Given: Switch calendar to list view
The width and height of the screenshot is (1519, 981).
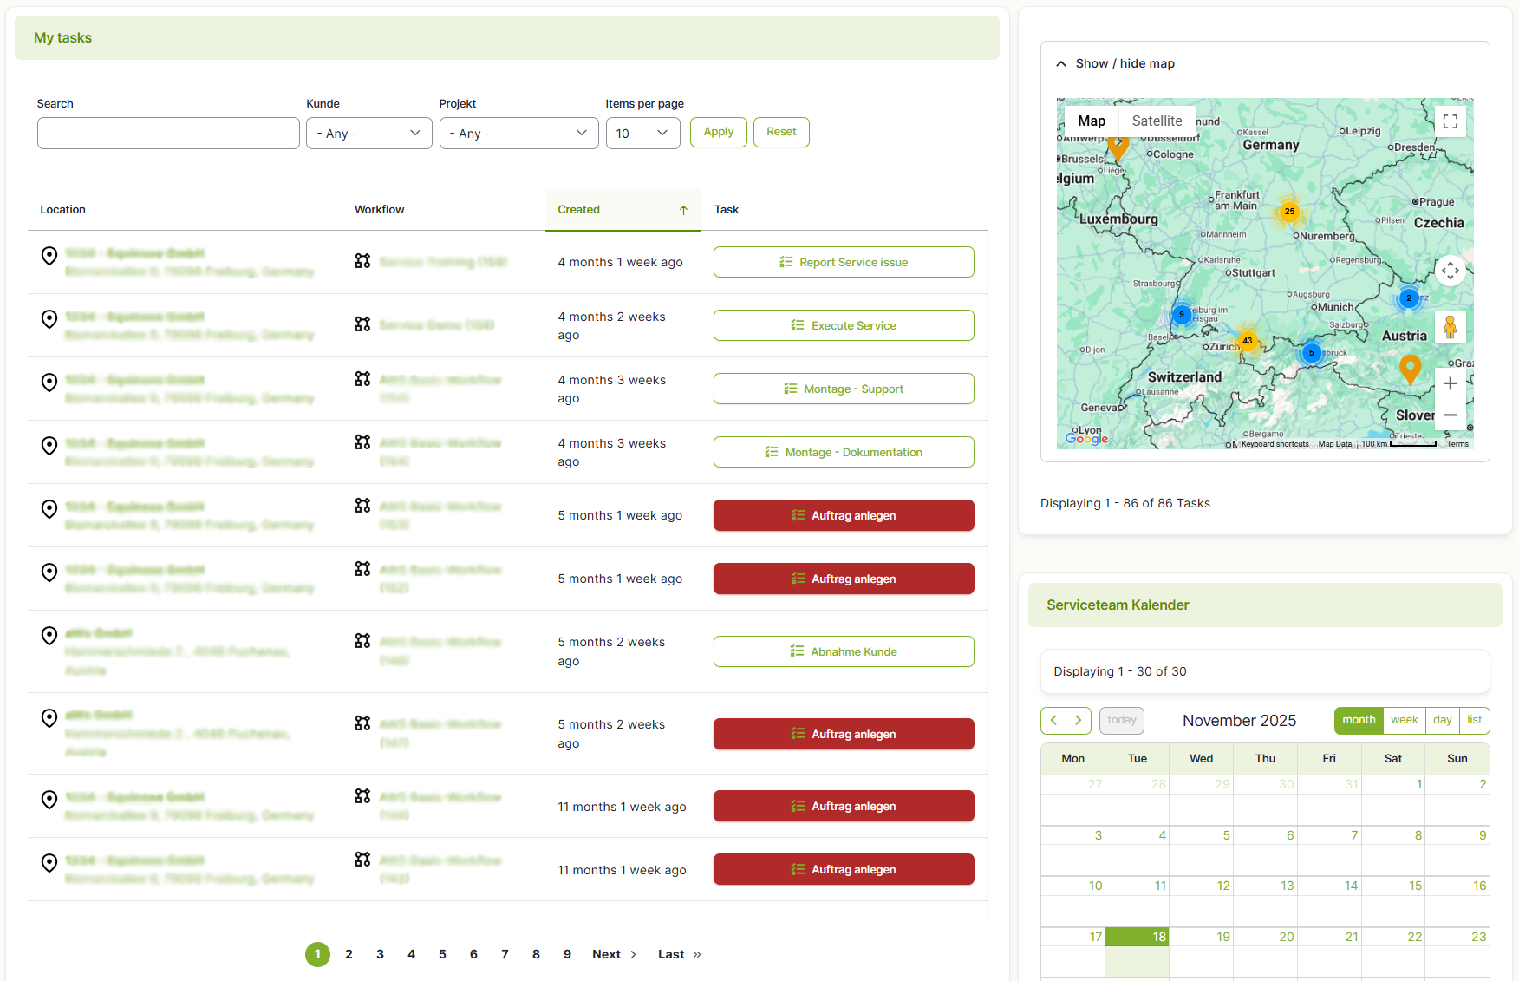Looking at the screenshot, I should click(1474, 720).
